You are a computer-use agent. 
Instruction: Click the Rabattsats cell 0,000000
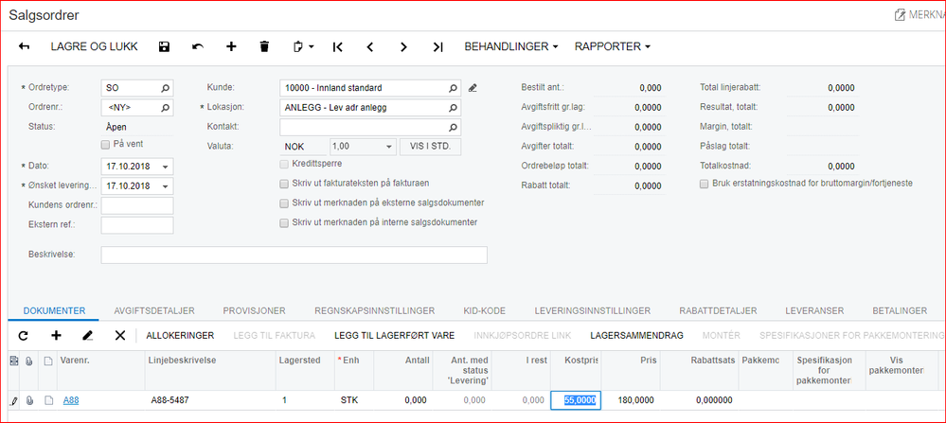pos(699,400)
